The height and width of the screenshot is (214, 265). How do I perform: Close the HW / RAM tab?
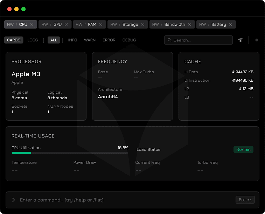pyautogui.click(x=101, y=25)
